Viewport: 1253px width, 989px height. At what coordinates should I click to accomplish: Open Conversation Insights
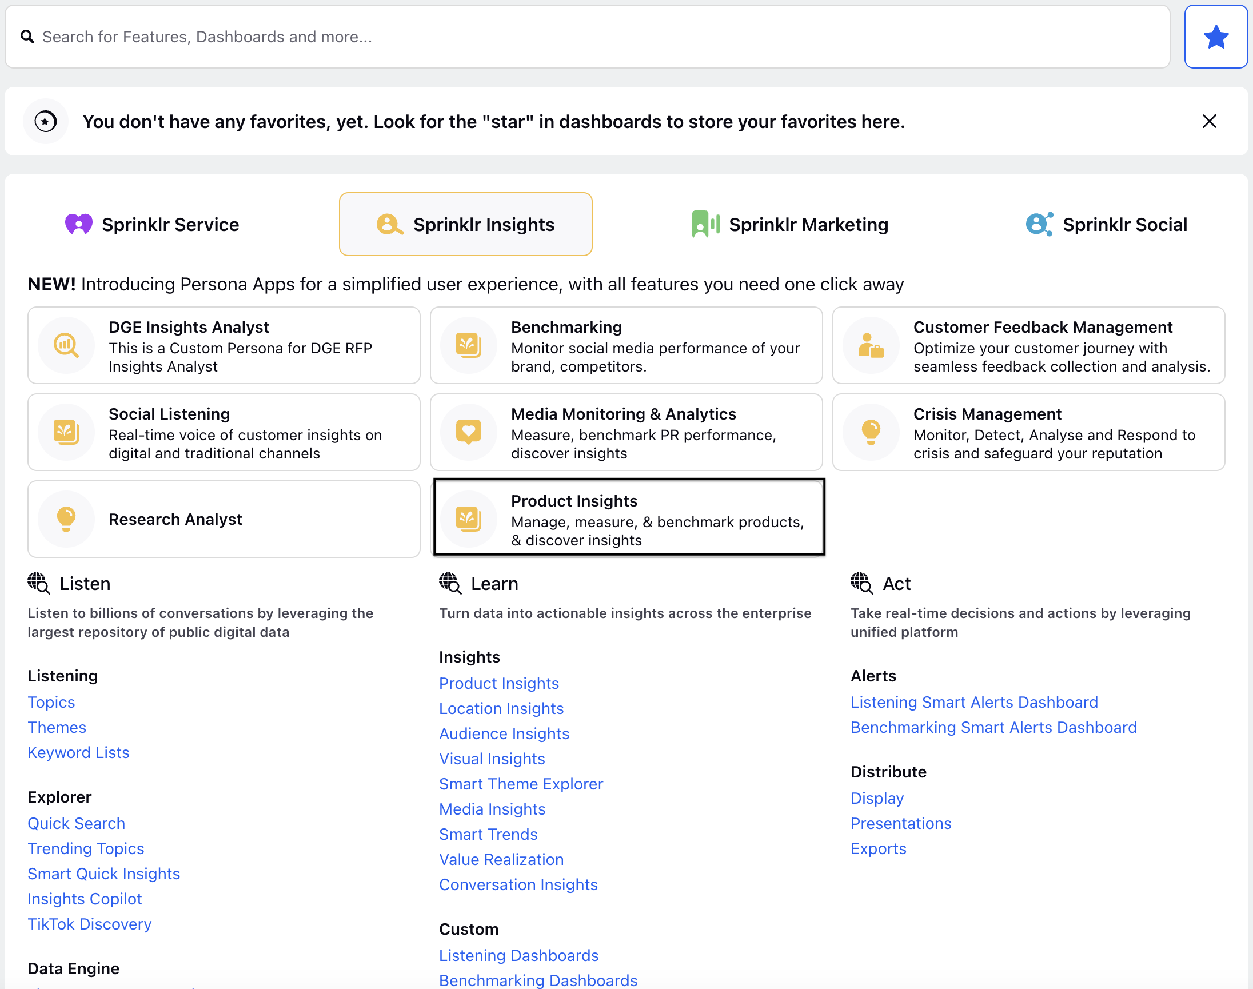518,885
